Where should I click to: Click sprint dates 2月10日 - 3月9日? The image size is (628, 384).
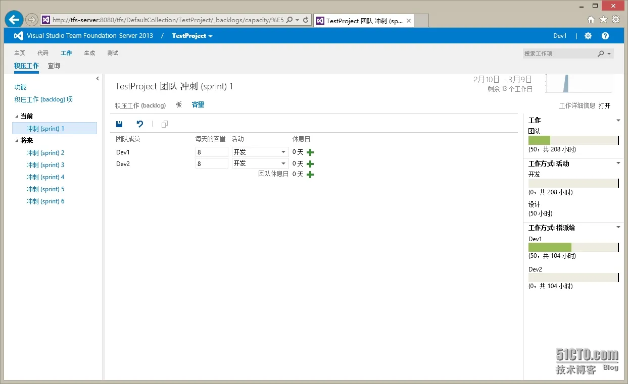[503, 80]
